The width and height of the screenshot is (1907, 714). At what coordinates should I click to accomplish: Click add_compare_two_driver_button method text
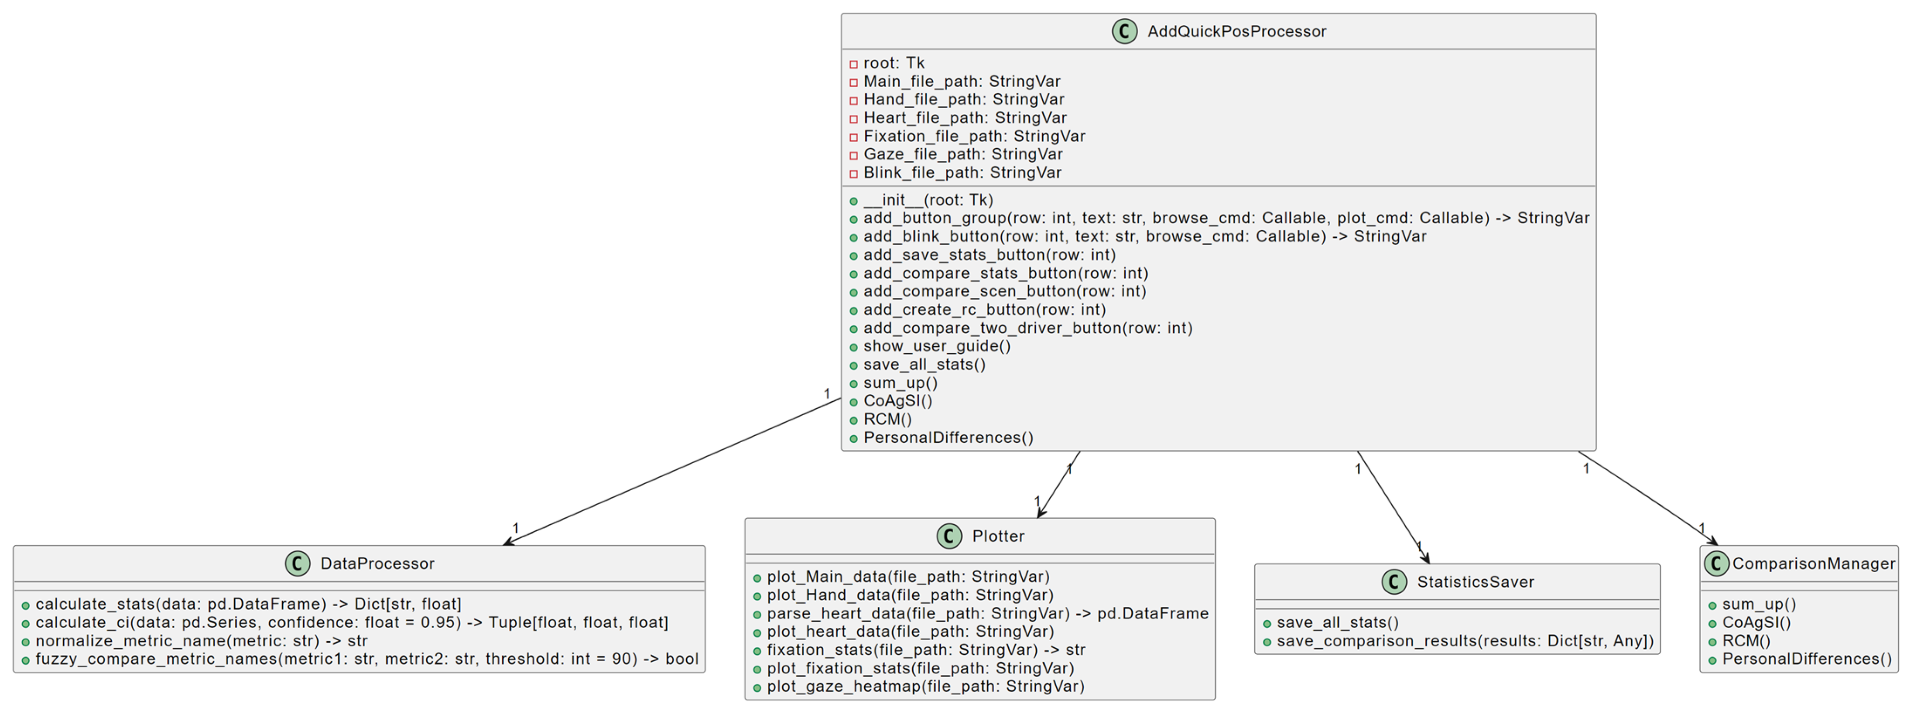[1027, 328]
